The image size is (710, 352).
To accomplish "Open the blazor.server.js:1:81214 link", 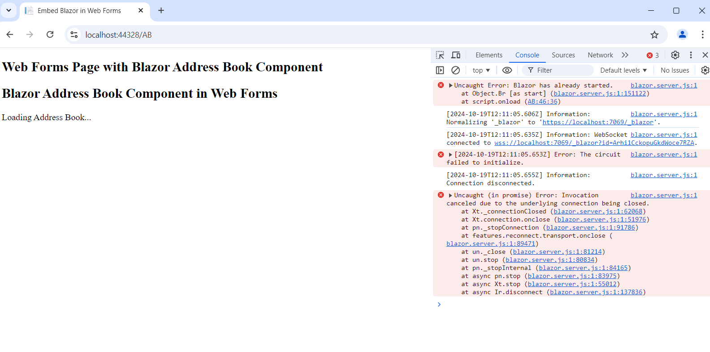I will [x=557, y=252].
